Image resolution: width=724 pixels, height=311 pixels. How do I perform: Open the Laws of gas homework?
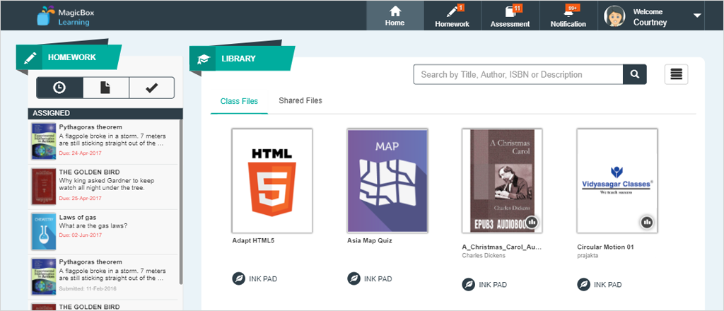[103, 232]
